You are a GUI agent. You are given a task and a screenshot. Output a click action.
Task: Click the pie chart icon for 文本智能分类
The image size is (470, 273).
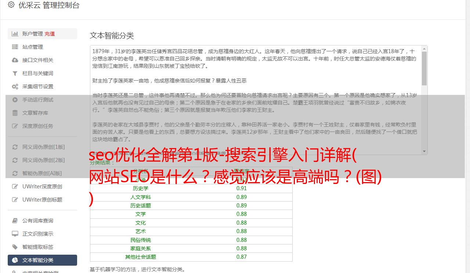coord(15,260)
